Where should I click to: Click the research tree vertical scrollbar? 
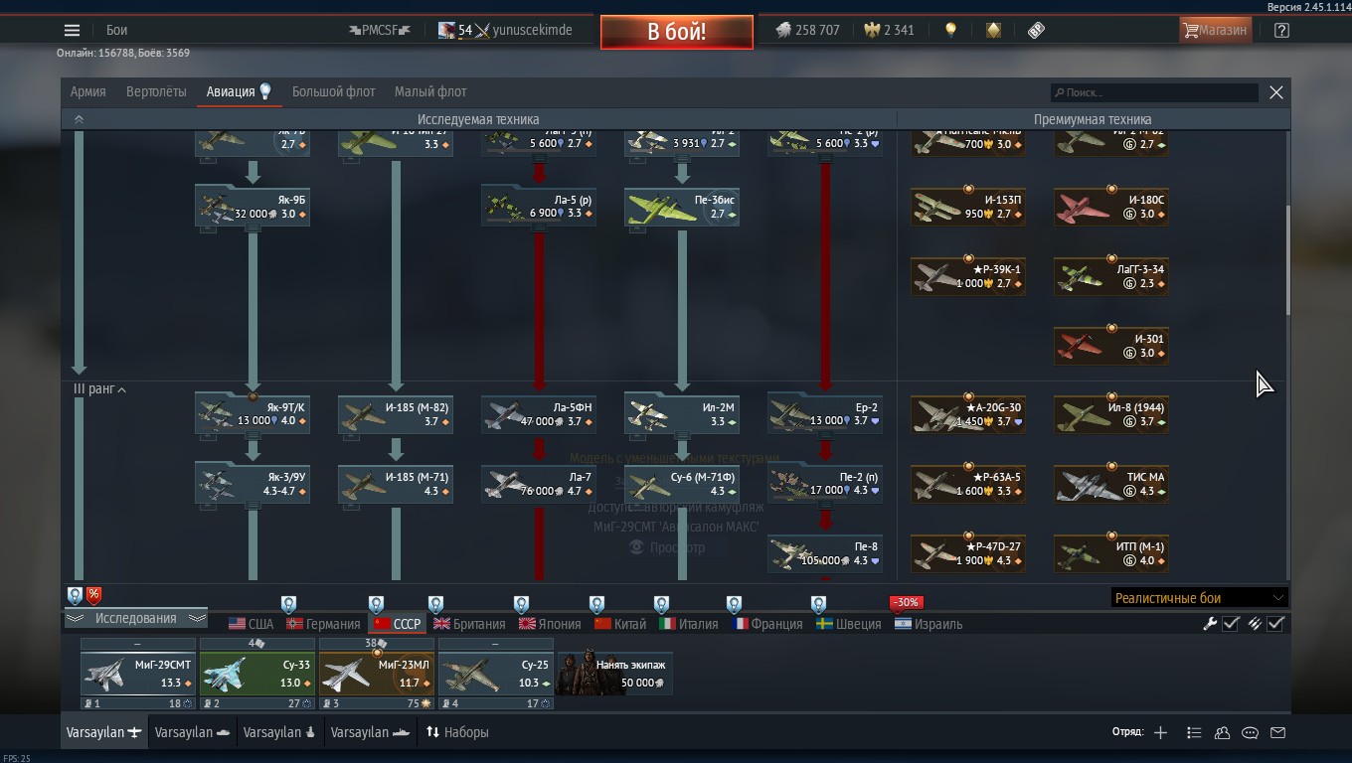tap(1288, 260)
